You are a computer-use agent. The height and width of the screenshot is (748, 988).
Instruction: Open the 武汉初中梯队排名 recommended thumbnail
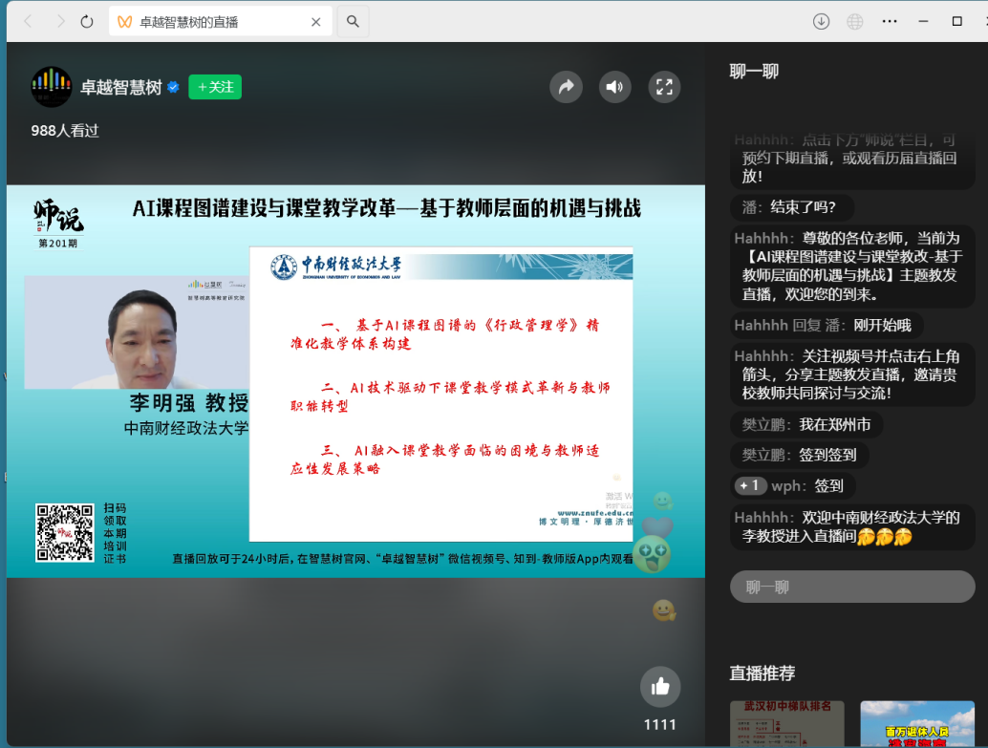(x=786, y=724)
